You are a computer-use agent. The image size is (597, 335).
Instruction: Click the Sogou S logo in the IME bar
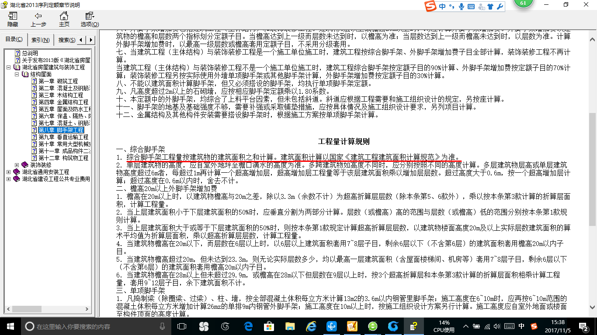click(x=431, y=6)
